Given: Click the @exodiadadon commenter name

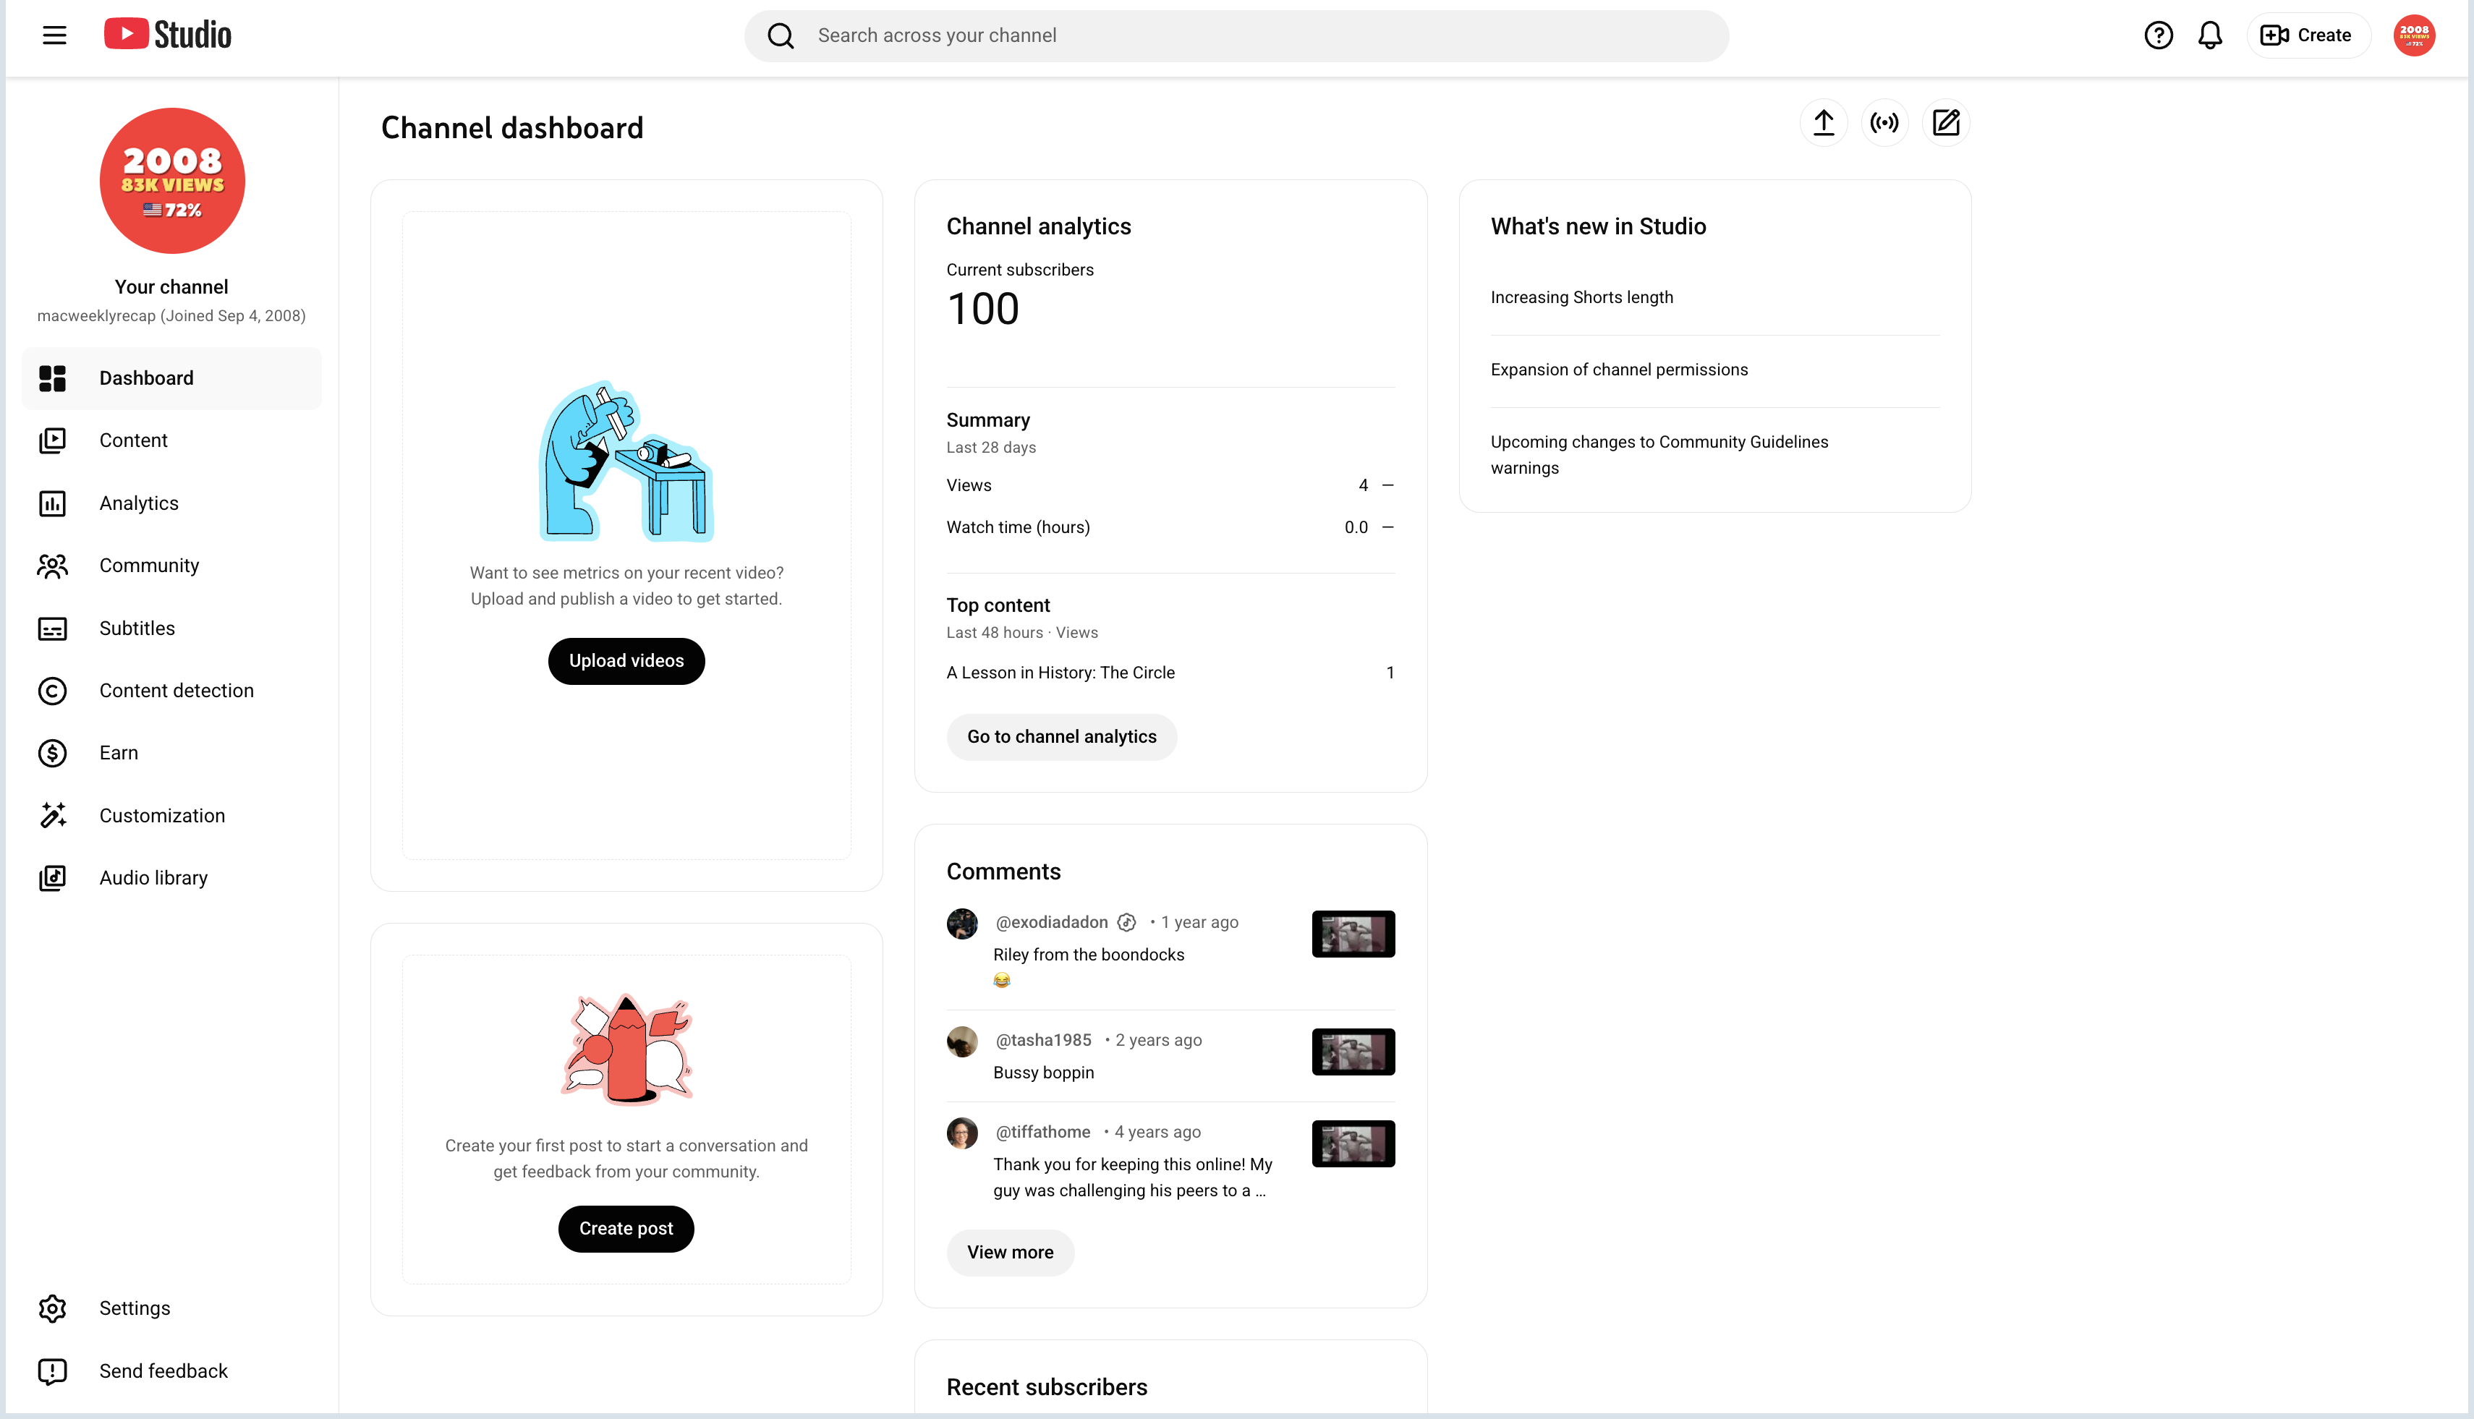Looking at the screenshot, I should 1052,922.
